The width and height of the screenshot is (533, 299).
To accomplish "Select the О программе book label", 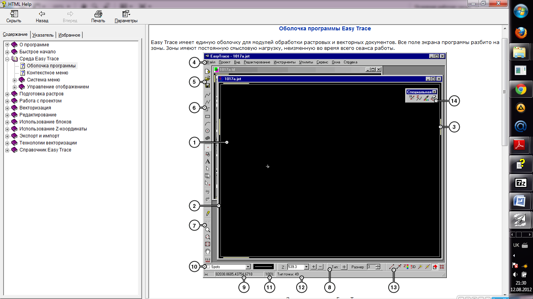I will (34, 45).
